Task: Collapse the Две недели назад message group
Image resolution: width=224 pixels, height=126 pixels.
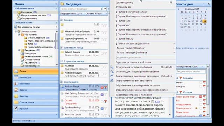Action: click(62, 48)
